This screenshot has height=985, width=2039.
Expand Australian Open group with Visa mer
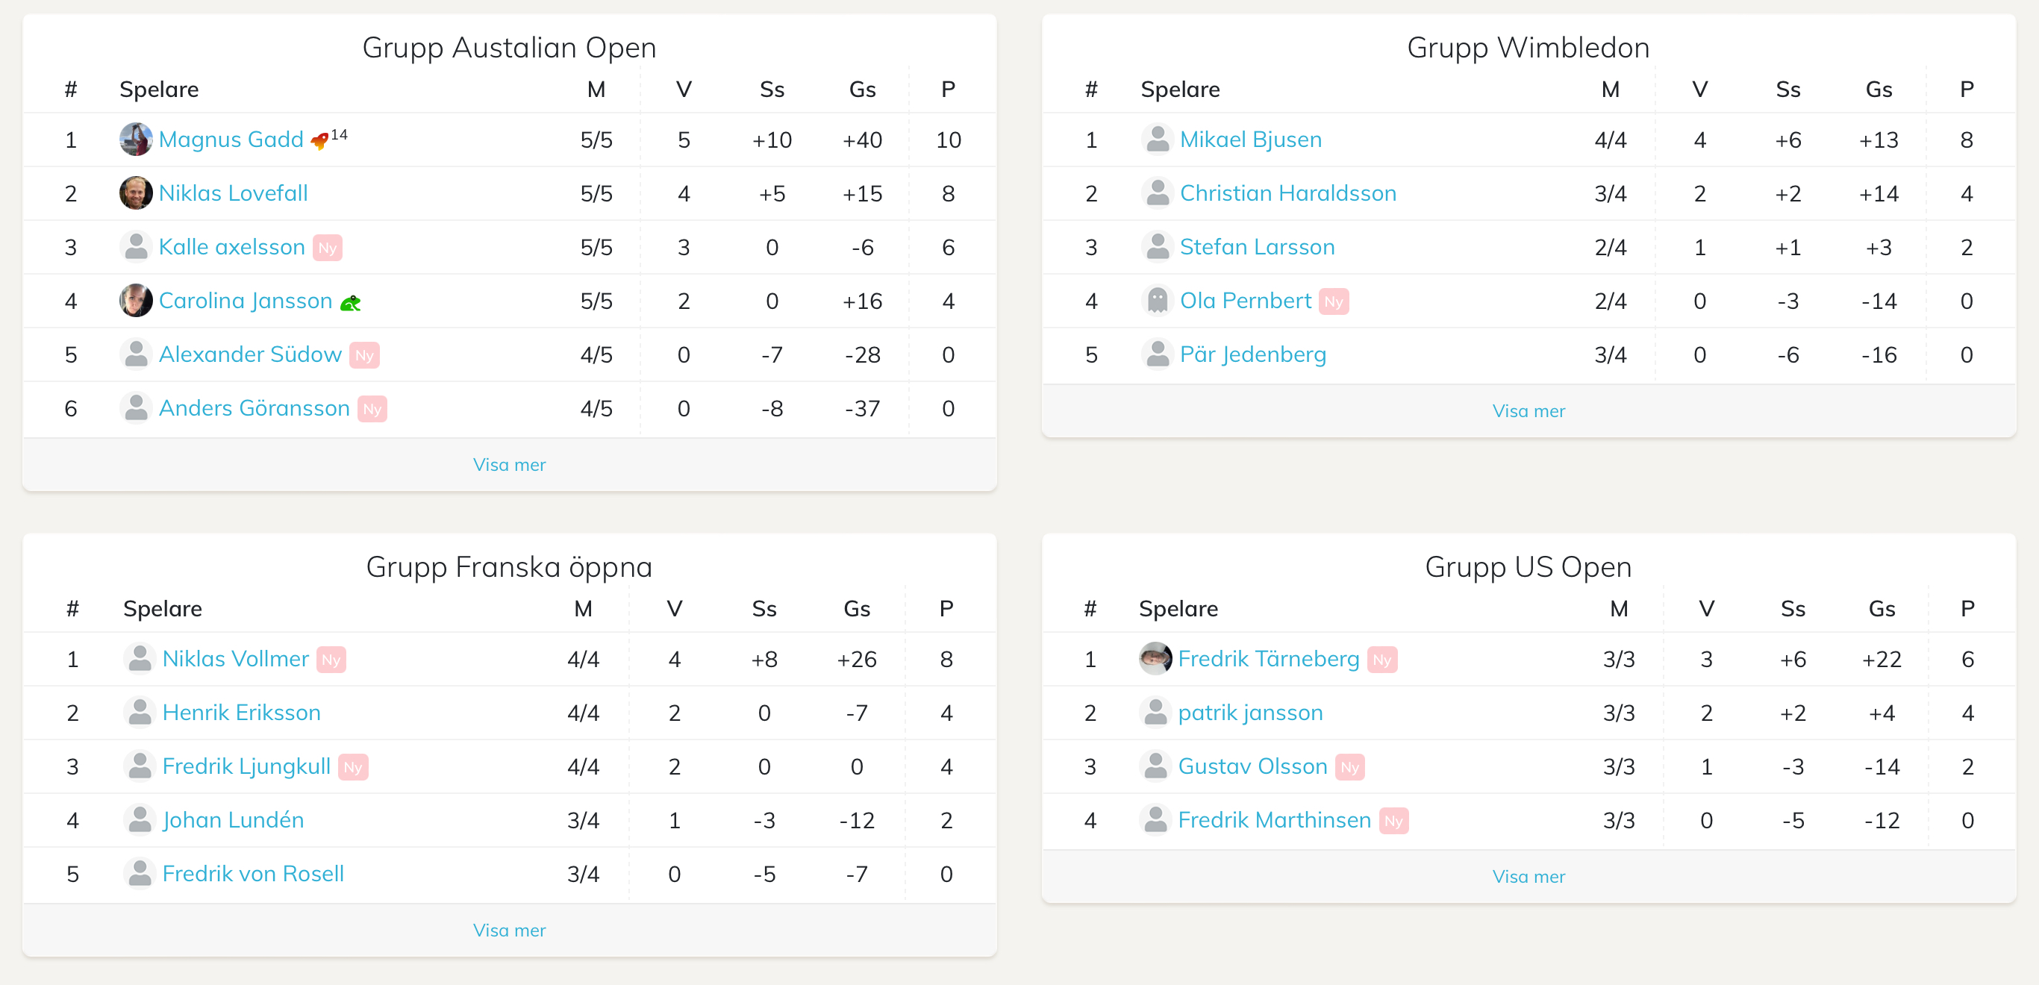click(509, 464)
